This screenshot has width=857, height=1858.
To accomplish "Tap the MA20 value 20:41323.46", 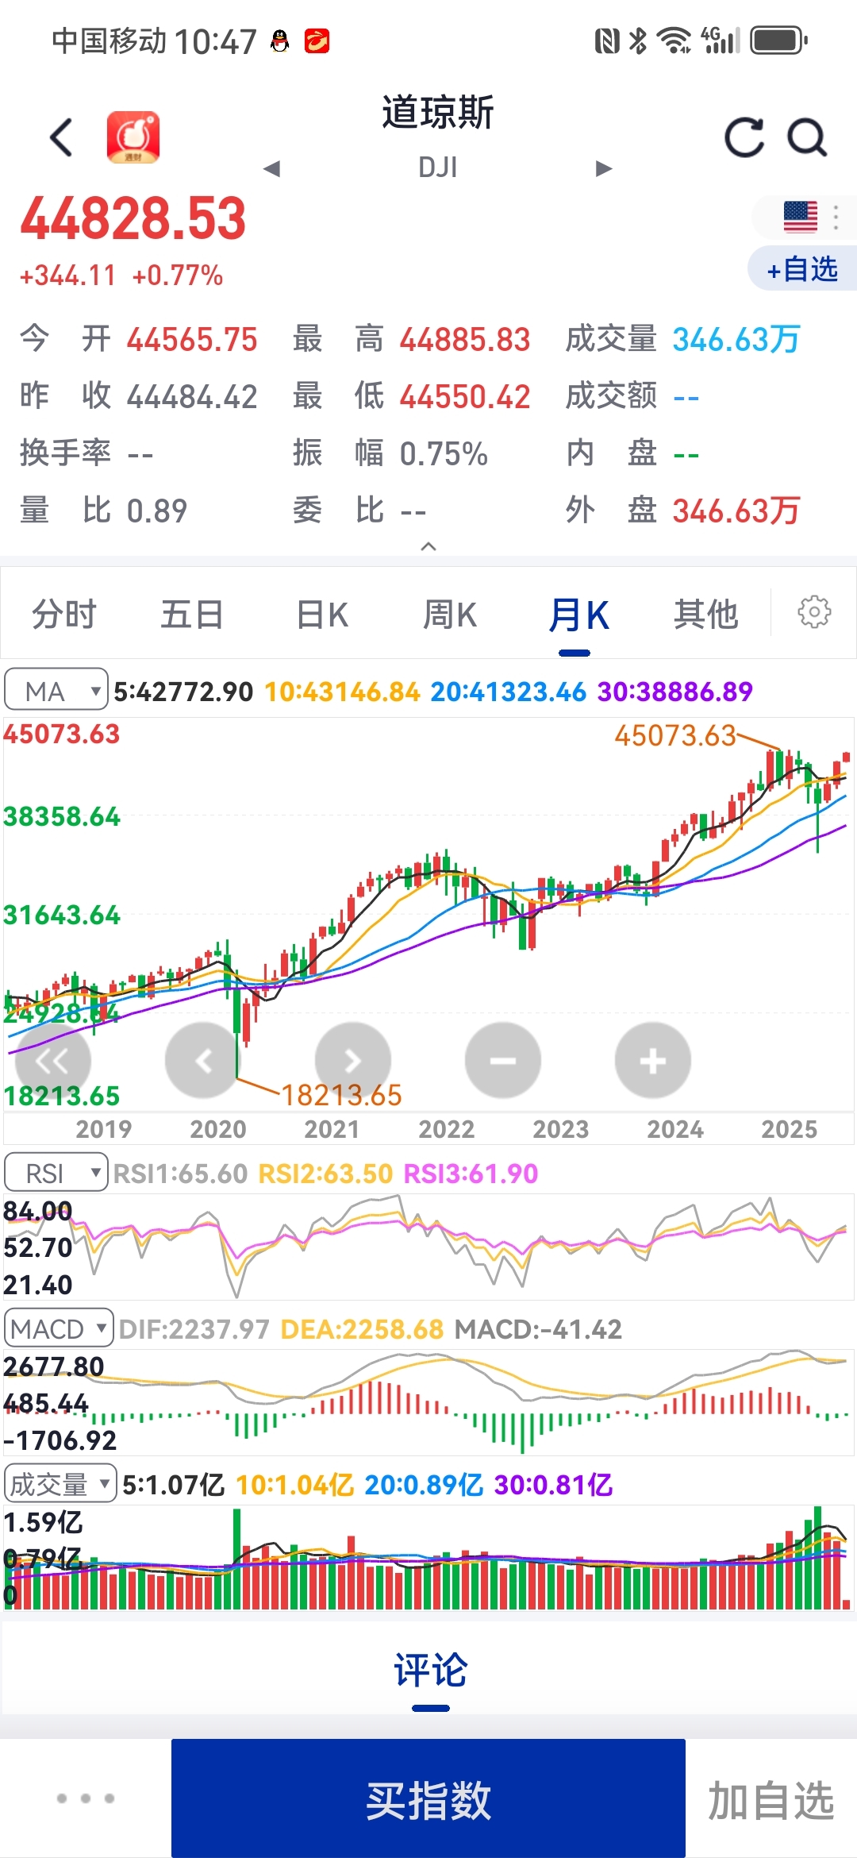I will [508, 692].
